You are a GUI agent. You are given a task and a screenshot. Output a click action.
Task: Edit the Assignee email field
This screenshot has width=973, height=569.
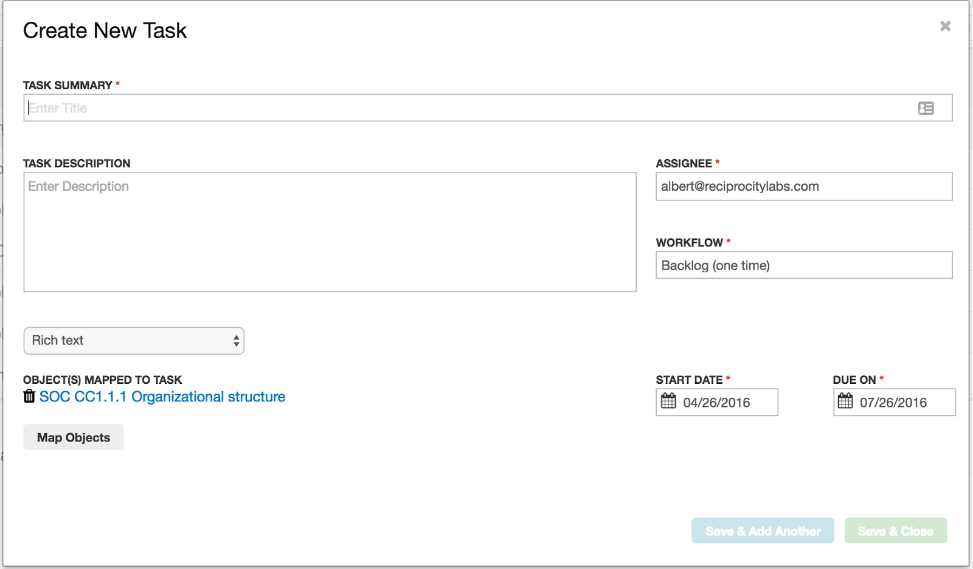pos(804,186)
